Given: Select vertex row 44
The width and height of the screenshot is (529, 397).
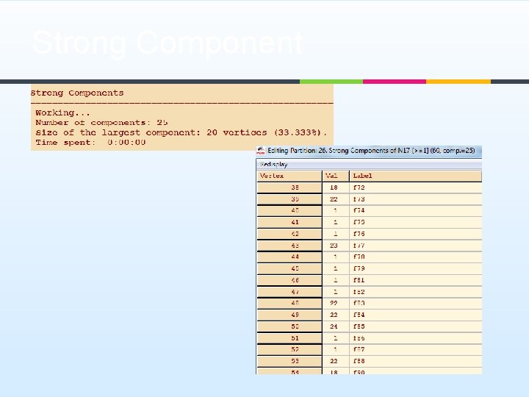Looking at the screenshot, I should pos(289,257).
